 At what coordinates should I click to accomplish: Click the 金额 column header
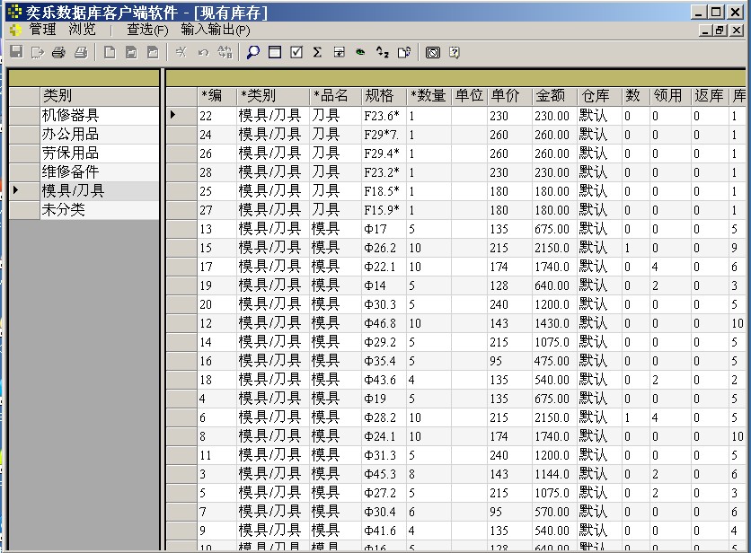click(550, 96)
